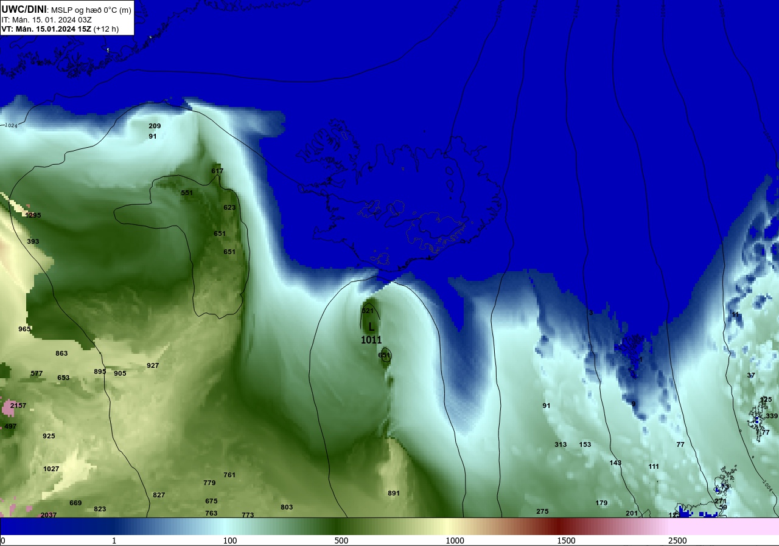Select the height value 201
Image resolution: width=779 pixels, height=546 pixels.
[x=632, y=513]
